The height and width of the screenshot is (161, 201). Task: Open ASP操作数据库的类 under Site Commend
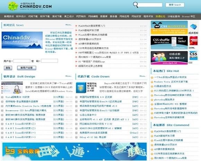164,149
